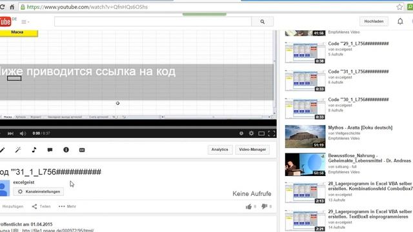Open the Mythos Aratta pyramid thumbnail

[x=305, y=137]
